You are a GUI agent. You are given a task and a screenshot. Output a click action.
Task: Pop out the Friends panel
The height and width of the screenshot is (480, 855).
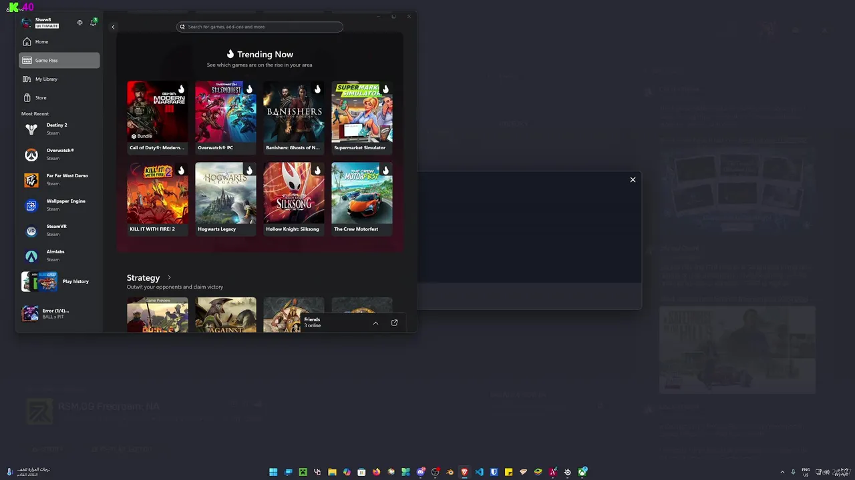(394, 323)
